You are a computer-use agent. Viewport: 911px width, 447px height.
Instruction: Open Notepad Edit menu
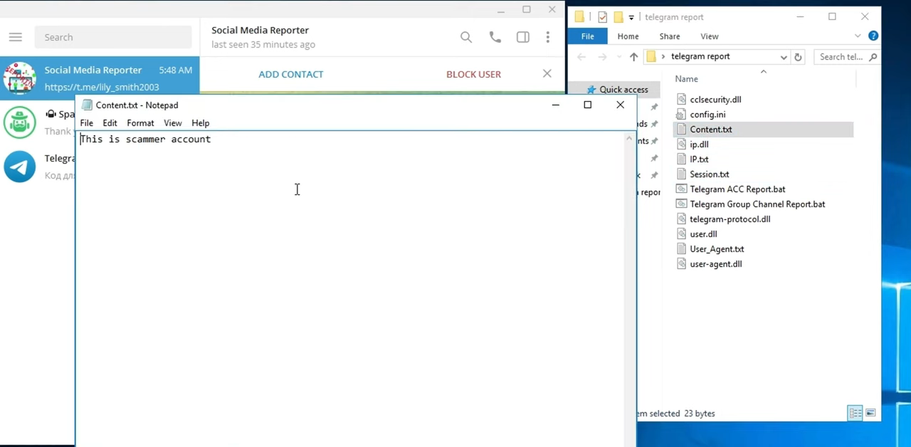click(x=110, y=123)
